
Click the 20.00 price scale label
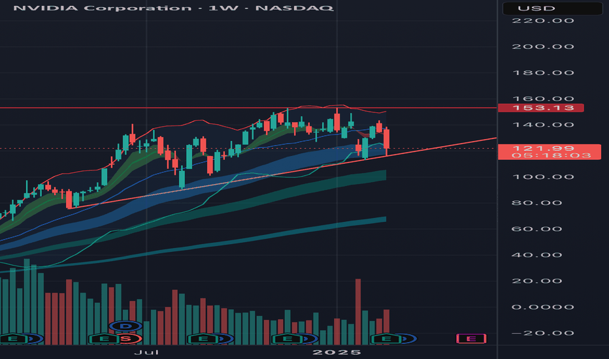pyautogui.click(x=536, y=281)
